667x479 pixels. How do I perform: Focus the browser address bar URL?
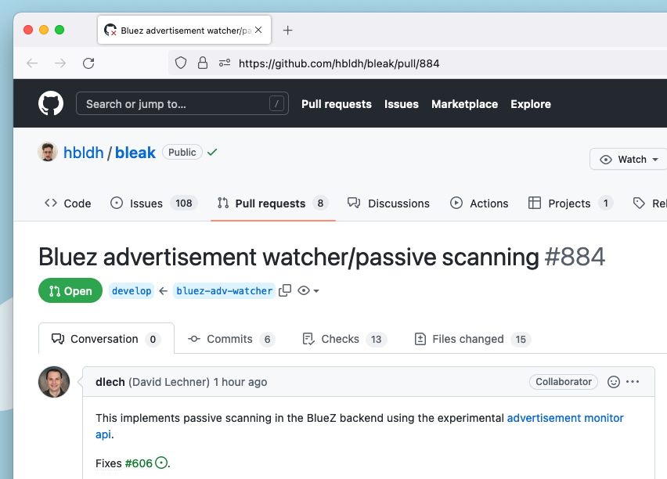tap(339, 63)
